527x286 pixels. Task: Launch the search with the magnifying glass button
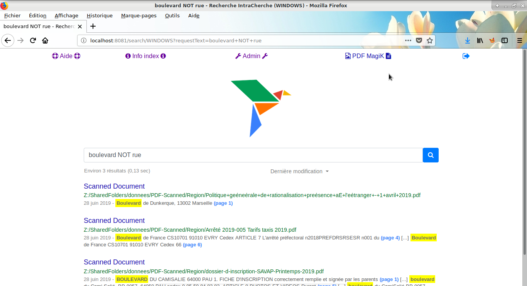(x=431, y=155)
